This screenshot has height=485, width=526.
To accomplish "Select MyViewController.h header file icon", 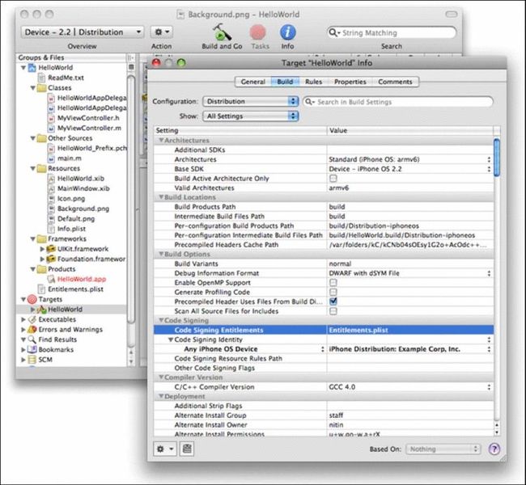I will (51, 118).
